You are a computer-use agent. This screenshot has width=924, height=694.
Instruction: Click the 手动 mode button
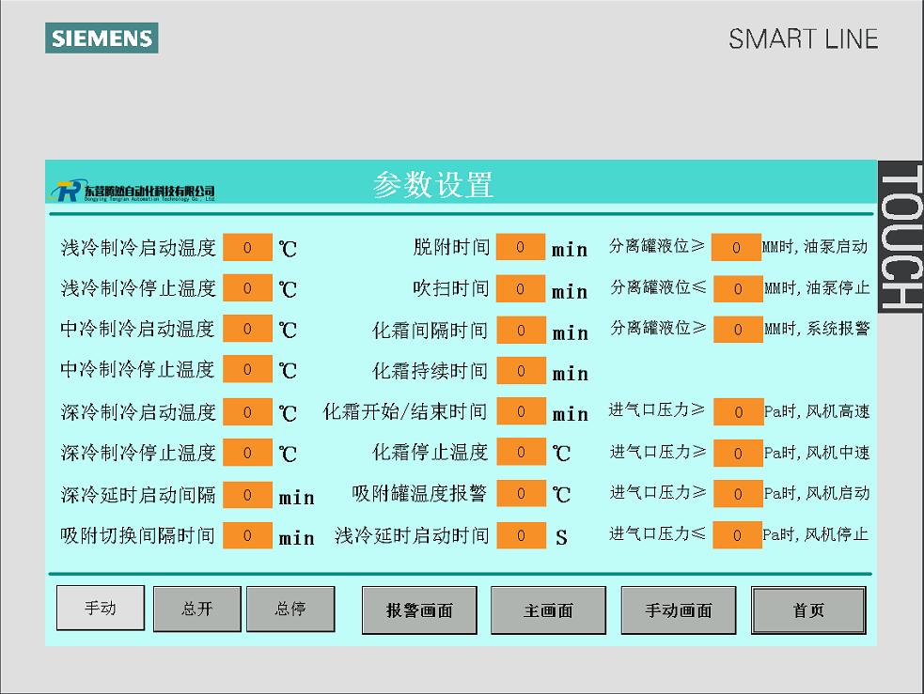coord(101,608)
